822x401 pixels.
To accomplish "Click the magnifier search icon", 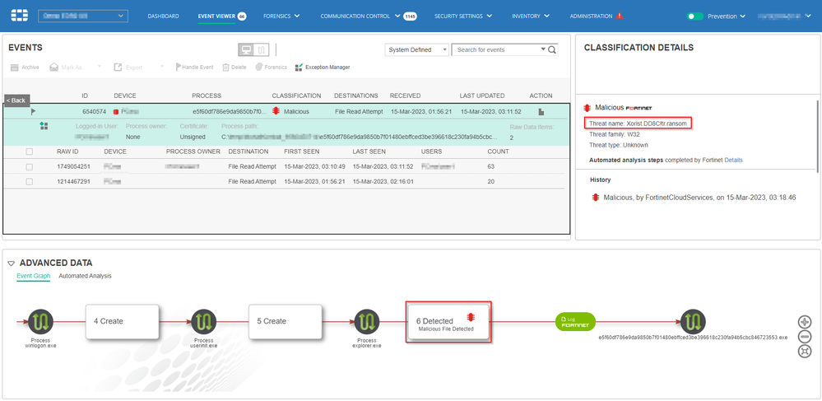I will click(552, 50).
